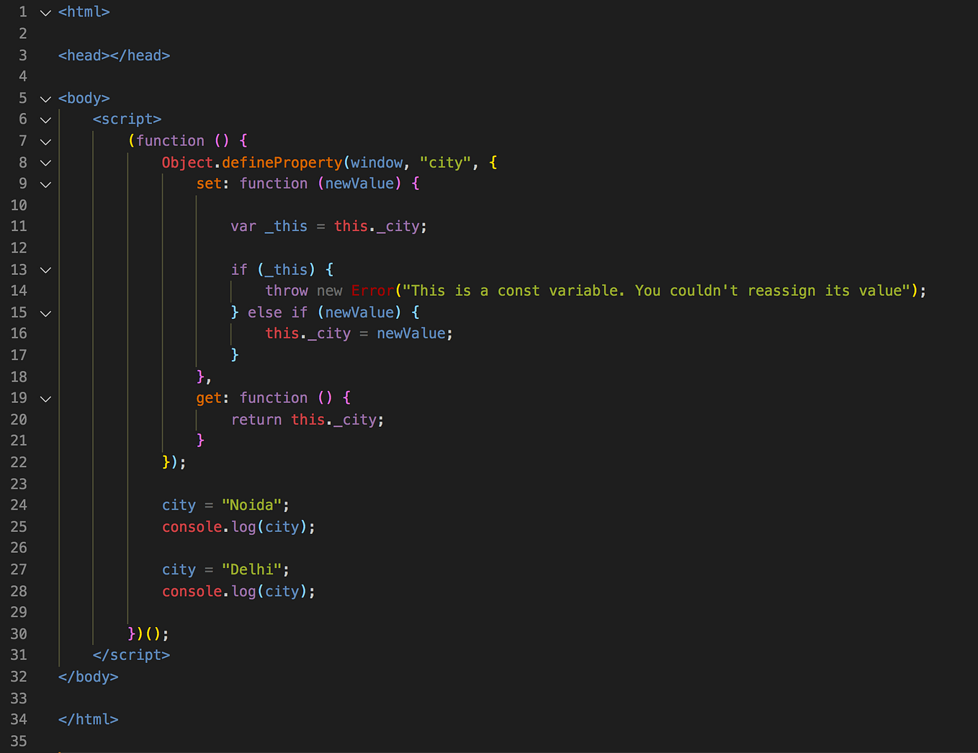Collapse the Object.defineProperty fold on line 8
Screen dimensions: 978x753
coord(45,163)
